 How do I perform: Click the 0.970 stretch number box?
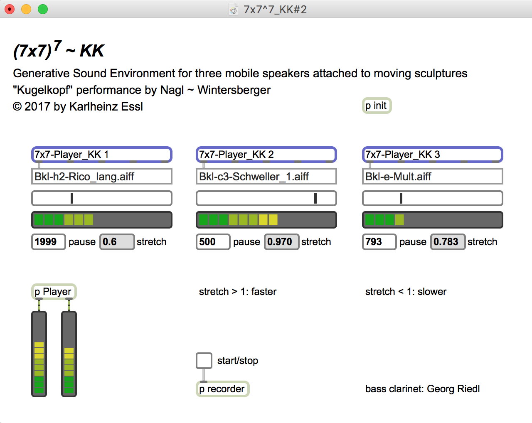click(x=281, y=242)
